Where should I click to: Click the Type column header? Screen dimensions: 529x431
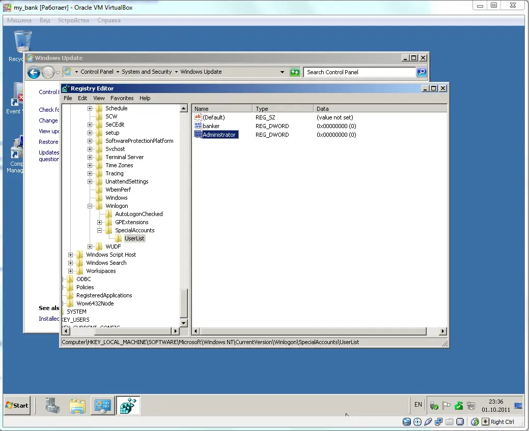283,108
